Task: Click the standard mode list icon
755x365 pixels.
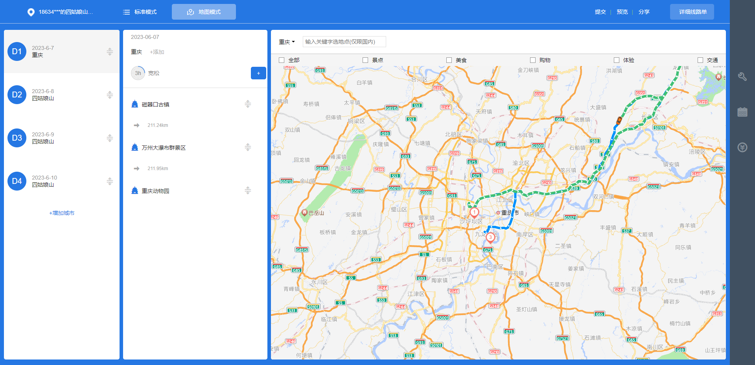Action: coord(126,12)
